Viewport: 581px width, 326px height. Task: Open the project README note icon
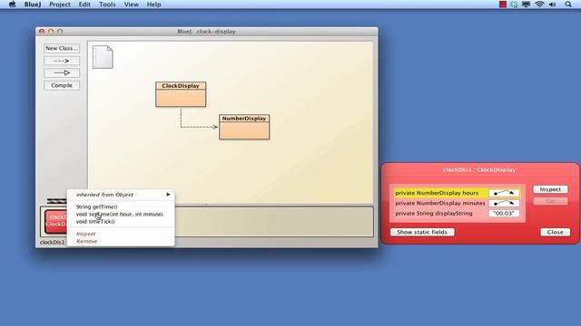(x=103, y=57)
